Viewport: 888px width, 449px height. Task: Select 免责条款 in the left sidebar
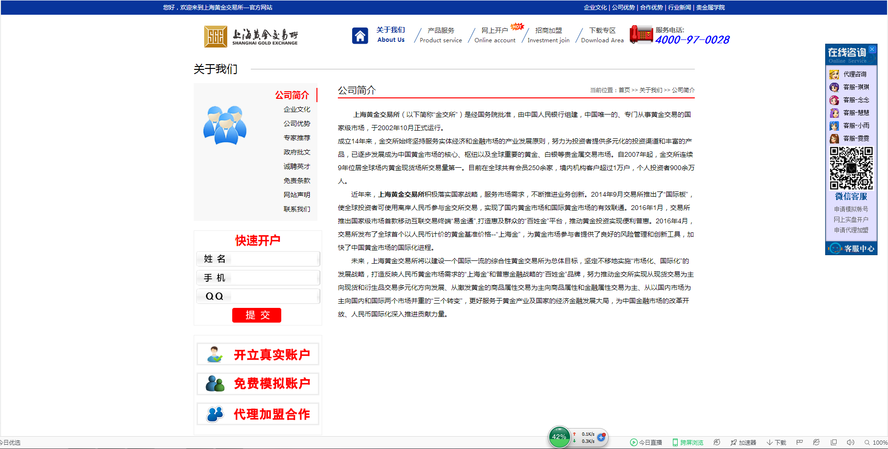tap(297, 181)
